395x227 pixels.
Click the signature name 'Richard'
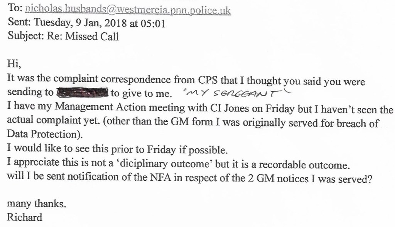24,217
